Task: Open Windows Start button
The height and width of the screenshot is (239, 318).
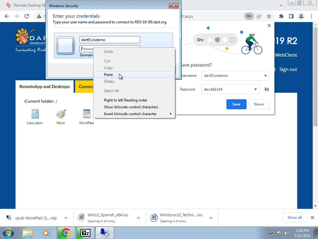Action: coord(8,233)
